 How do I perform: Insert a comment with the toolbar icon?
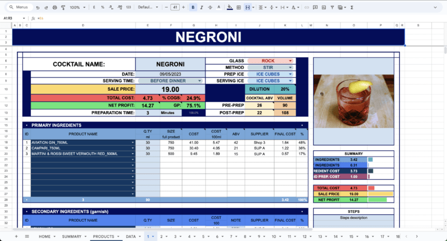point(315,8)
